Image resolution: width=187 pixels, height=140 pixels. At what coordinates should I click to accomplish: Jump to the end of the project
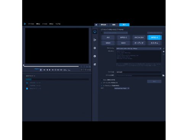coord(53,70)
